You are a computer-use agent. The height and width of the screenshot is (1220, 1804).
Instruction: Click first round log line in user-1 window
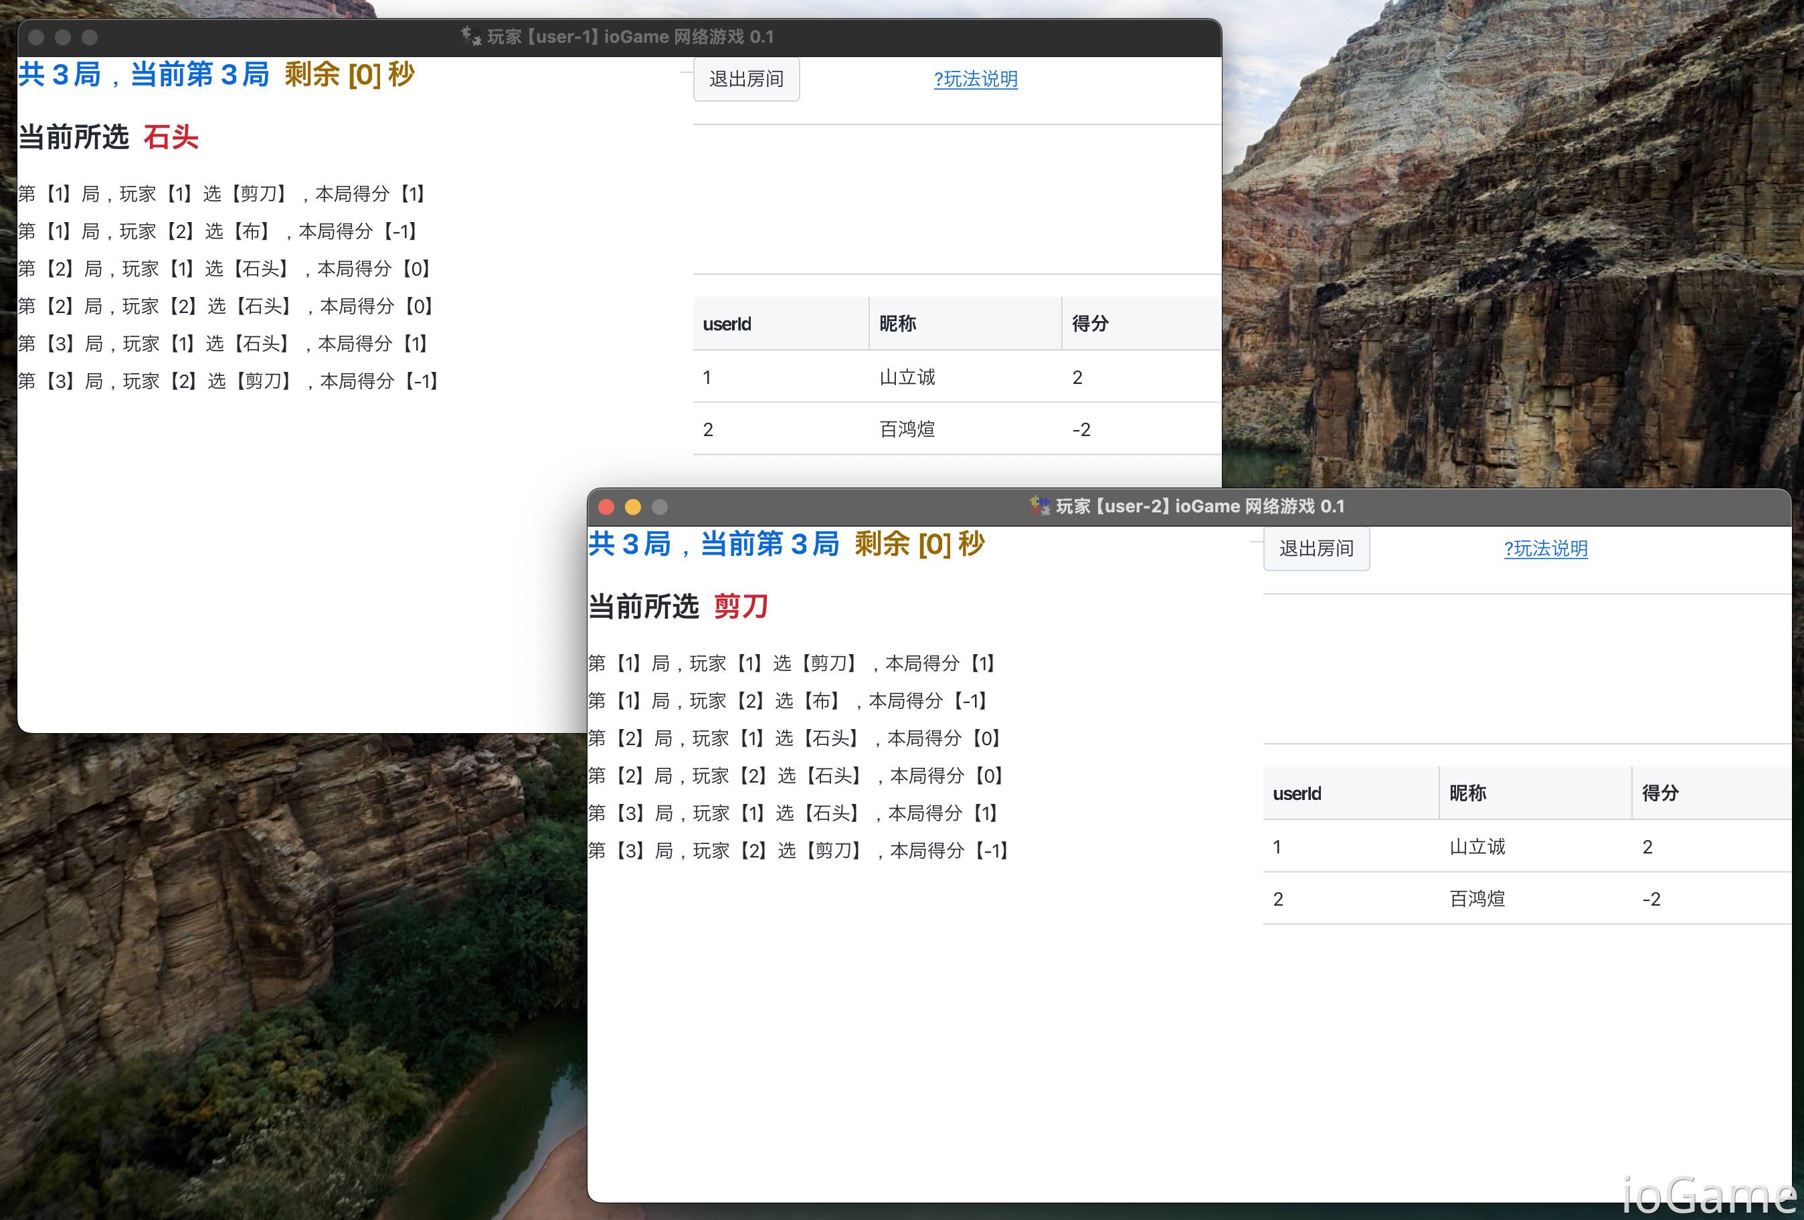(x=221, y=194)
